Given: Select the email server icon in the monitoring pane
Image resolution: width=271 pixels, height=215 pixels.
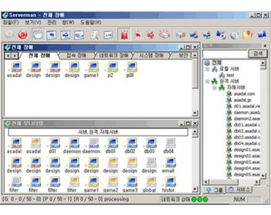Looking at the screenshot, I should (168, 165).
